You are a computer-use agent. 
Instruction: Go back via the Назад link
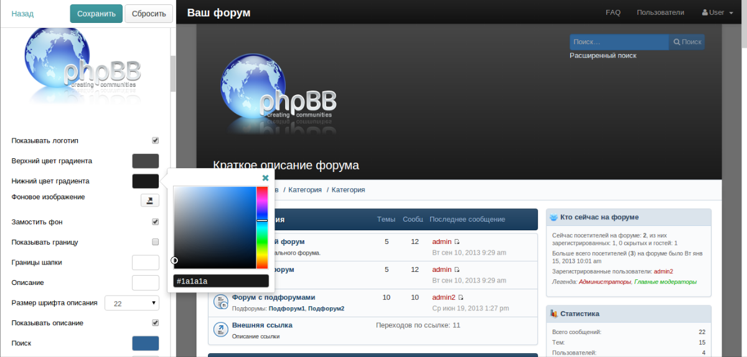tap(22, 14)
